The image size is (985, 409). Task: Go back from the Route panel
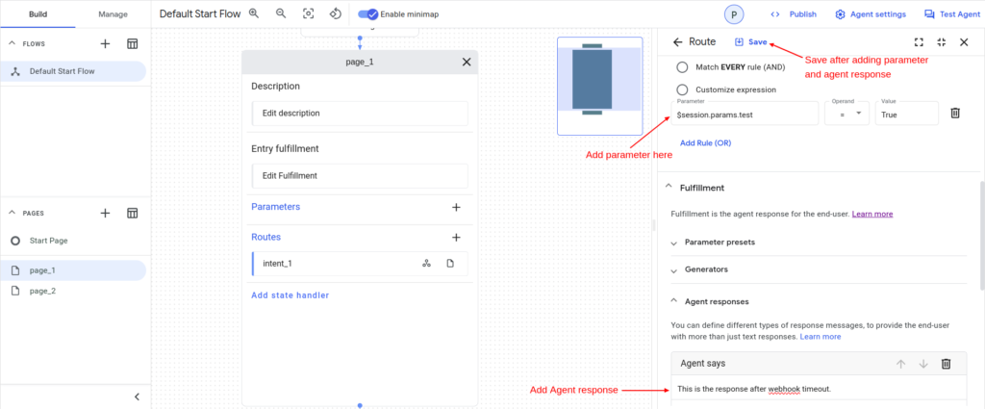(678, 42)
